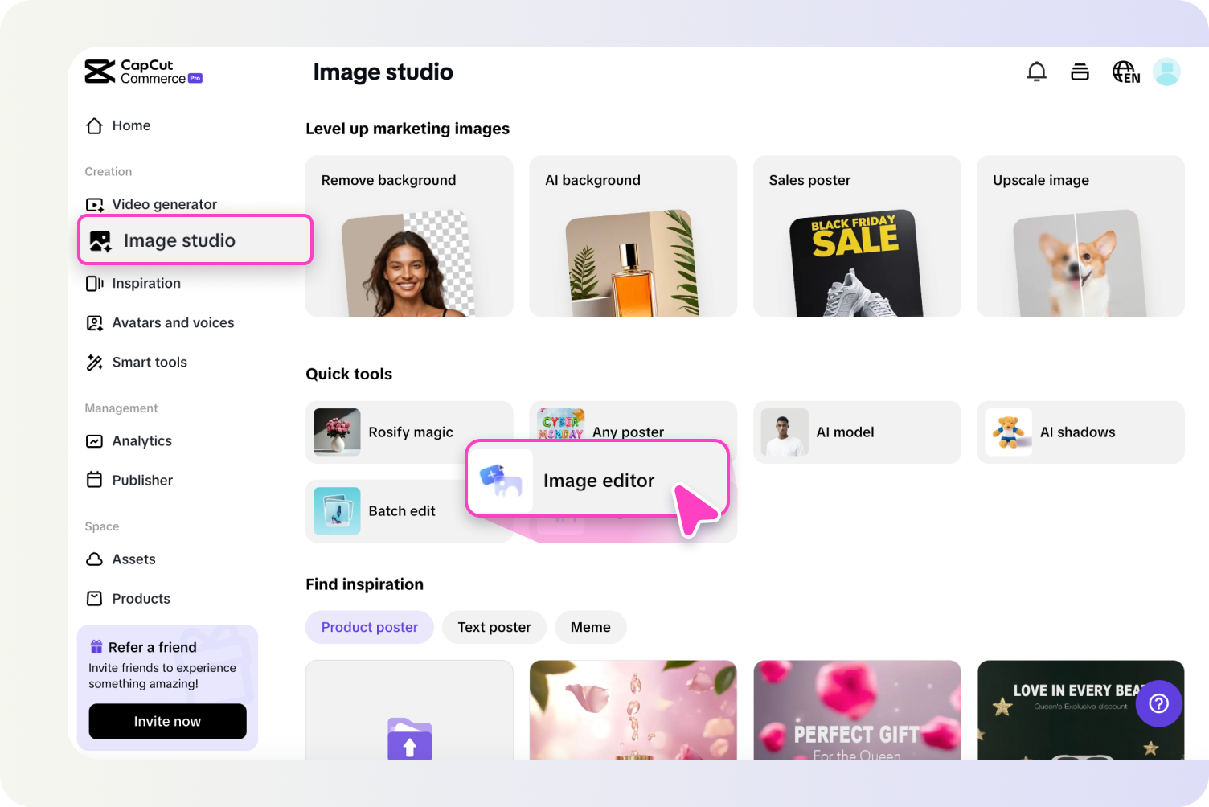The image size is (1209, 807).
Task: Open Video generator under Creation
Action: (164, 204)
